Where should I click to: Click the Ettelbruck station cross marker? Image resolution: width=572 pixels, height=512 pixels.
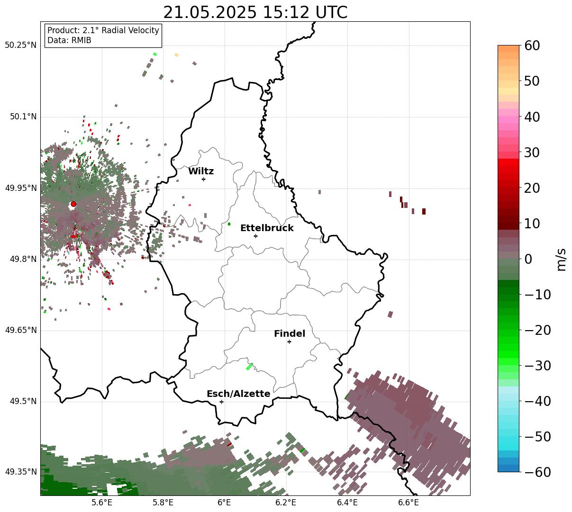(255, 236)
